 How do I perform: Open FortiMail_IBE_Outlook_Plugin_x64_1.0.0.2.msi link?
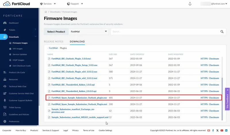pyautogui.click(x=74, y=78)
